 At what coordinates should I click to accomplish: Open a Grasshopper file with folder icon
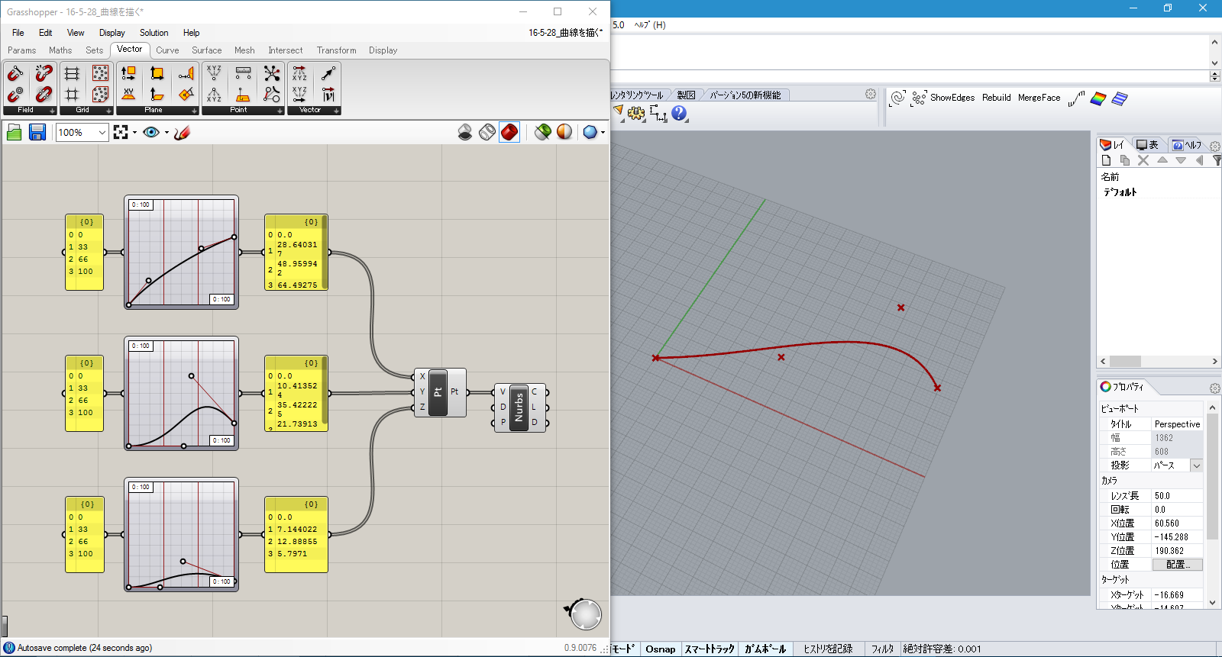point(15,132)
